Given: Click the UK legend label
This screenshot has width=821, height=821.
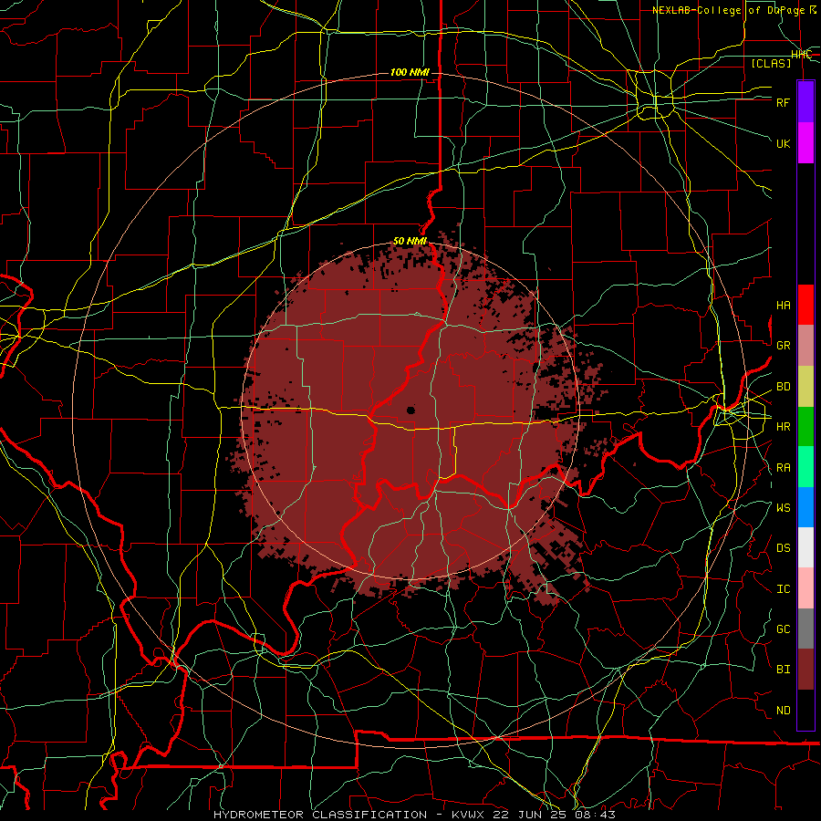Looking at the screenshot, I should 783,143.
